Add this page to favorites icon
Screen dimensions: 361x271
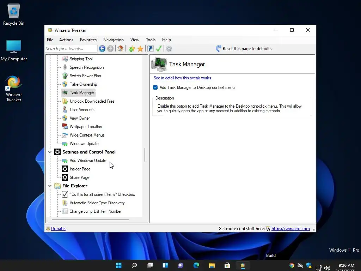click(x=132, y=49)
